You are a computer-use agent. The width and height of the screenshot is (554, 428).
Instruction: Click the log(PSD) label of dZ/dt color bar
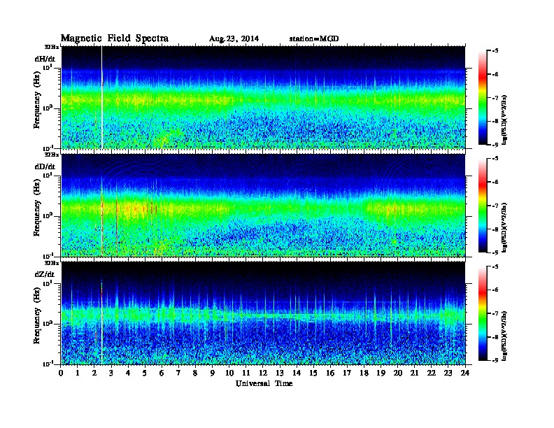(504, 336)
